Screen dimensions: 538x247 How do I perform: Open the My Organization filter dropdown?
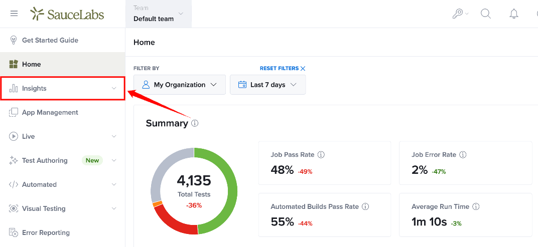click(180, 85)
